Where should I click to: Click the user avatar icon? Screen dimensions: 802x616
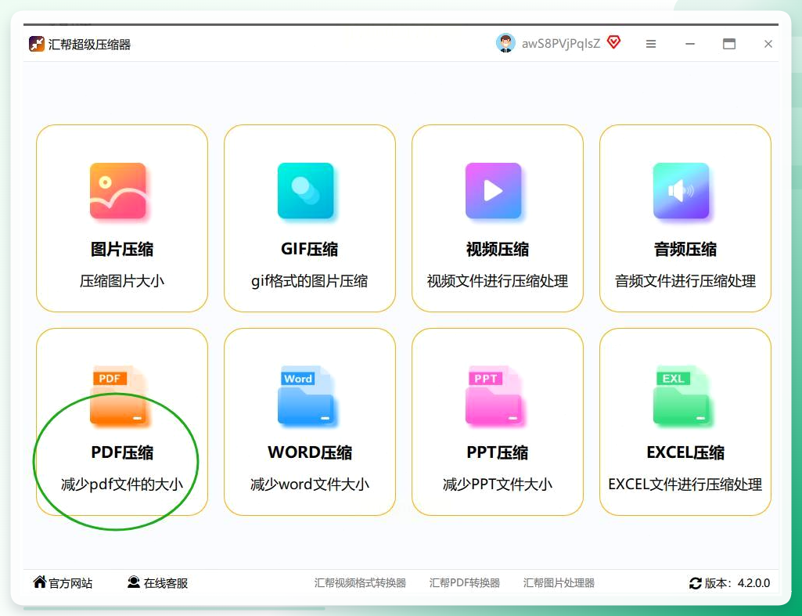(x=505, y=44)
